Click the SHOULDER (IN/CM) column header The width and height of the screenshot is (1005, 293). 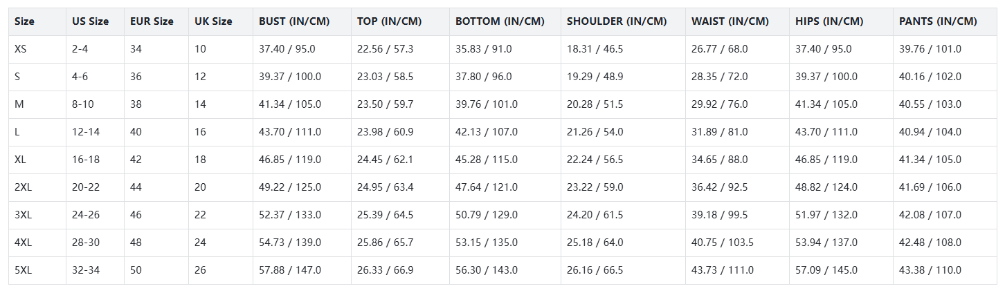(x=616, y=21)
